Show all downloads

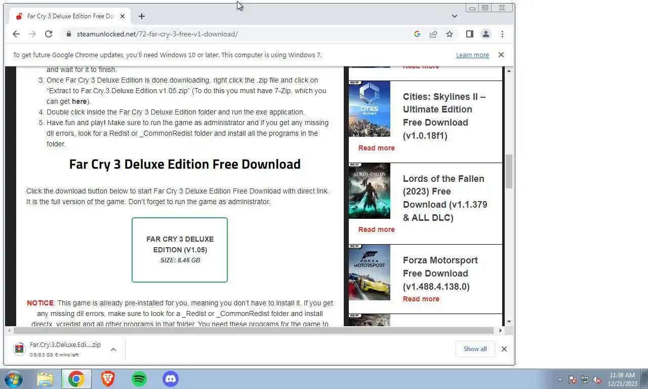pos(475,349)
